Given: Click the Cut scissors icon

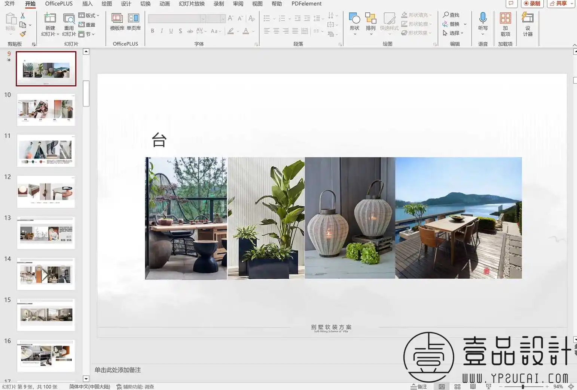Looking at the screenshot, I should (23, 16).
